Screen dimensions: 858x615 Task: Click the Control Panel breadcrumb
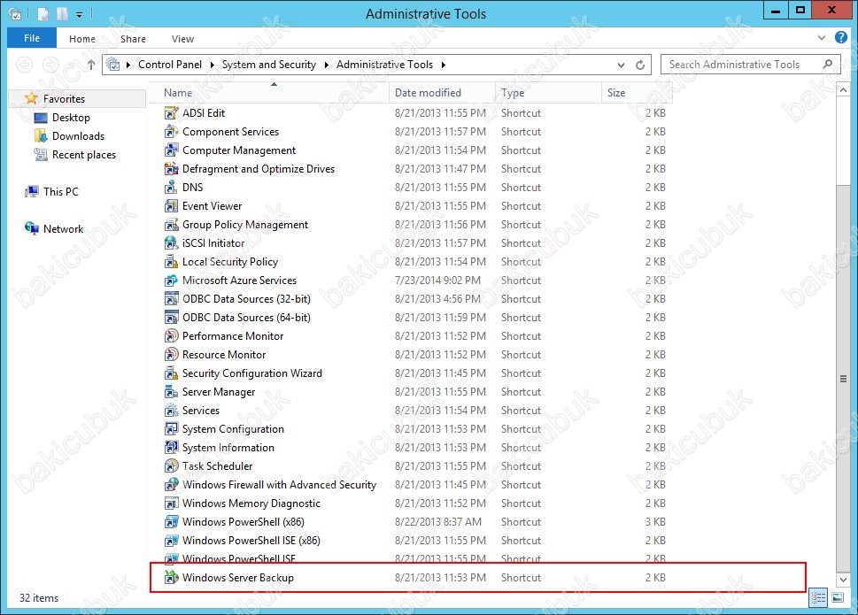pos(170,65)
